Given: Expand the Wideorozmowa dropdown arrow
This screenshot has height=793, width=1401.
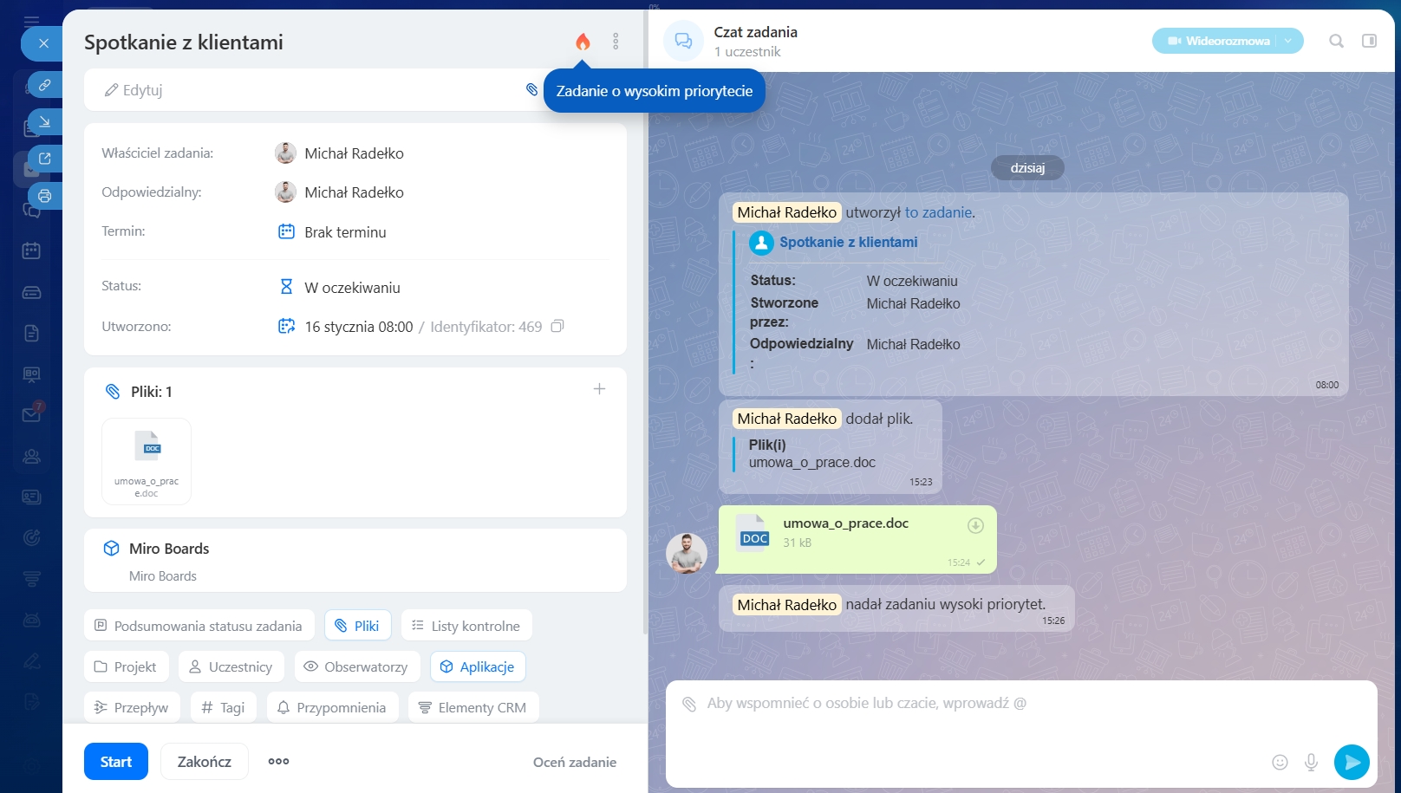Looking at the screenshot, I should click(x=1289, y=41).
